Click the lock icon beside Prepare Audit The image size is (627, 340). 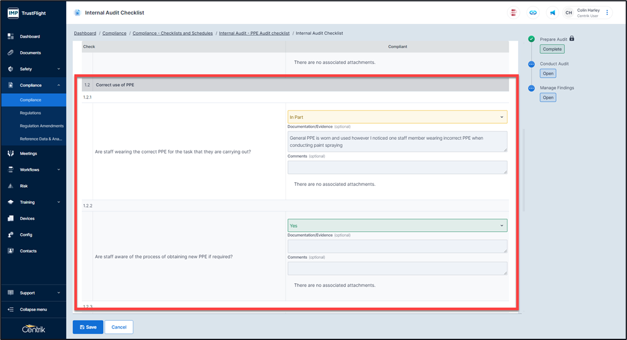[572, 39]
